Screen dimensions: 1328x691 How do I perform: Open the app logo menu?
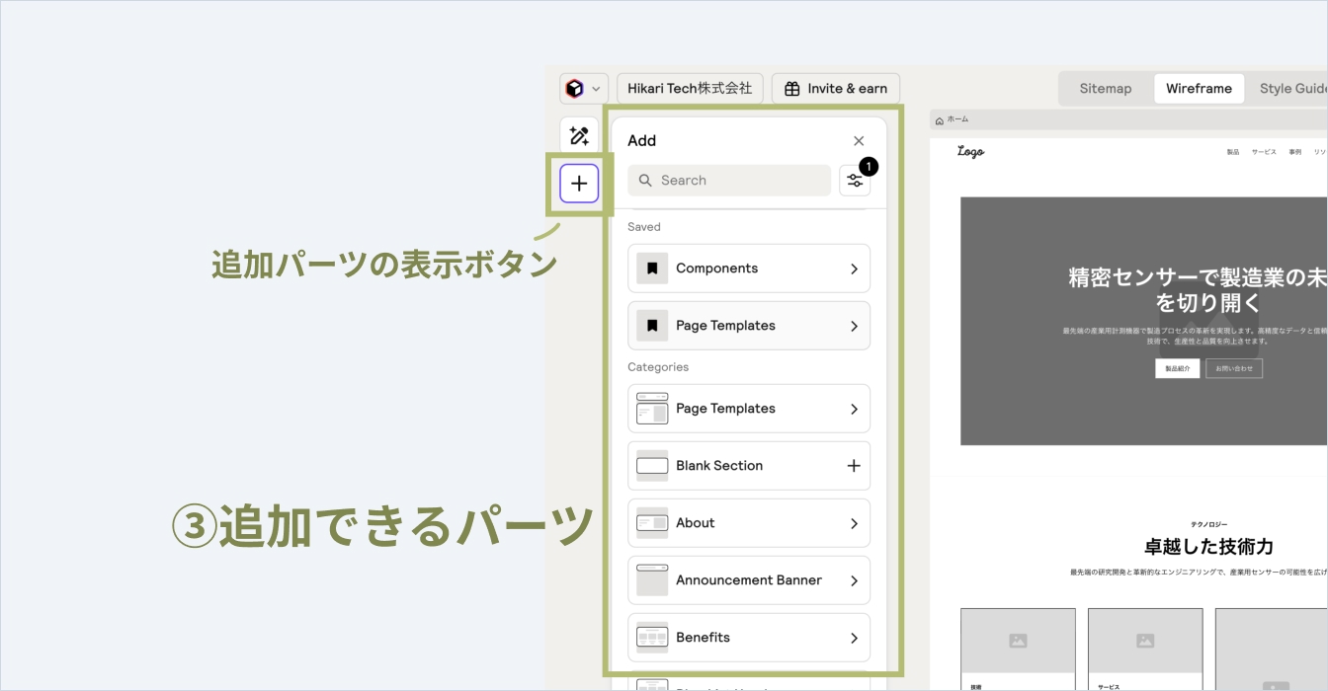pyautogui.click(x=583, y=89)
